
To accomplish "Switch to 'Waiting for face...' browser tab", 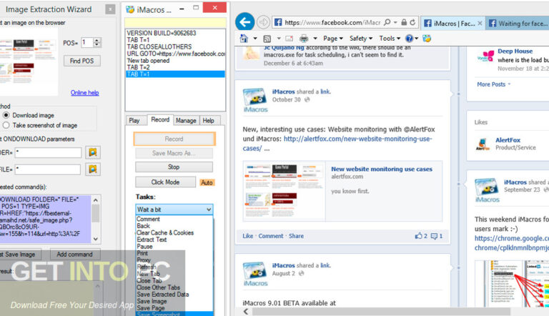I will point(518,23).
